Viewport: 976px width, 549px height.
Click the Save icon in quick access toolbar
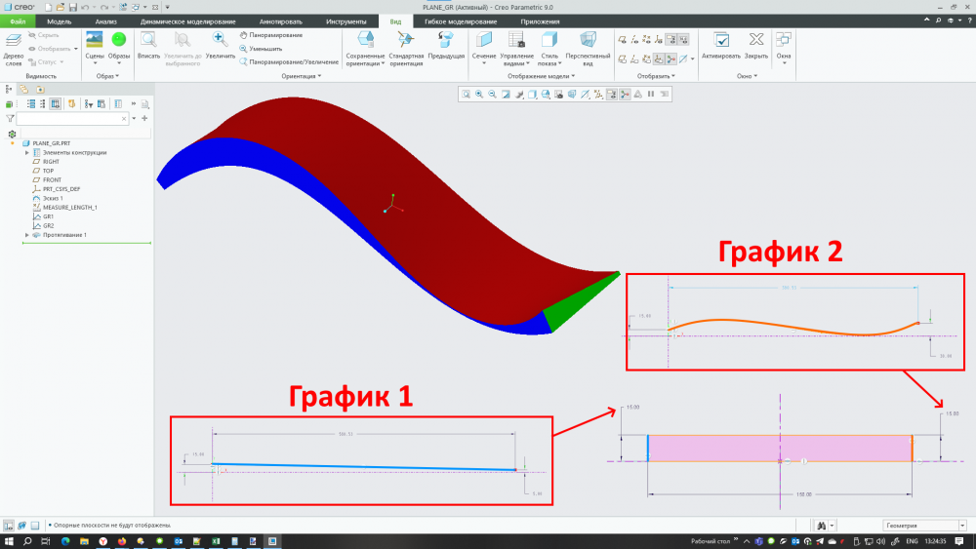pos(73,7)
